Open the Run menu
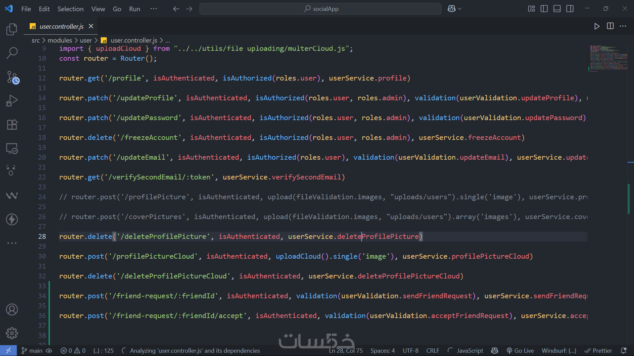This screenshot has height=356, width=634. coord(134,9)
